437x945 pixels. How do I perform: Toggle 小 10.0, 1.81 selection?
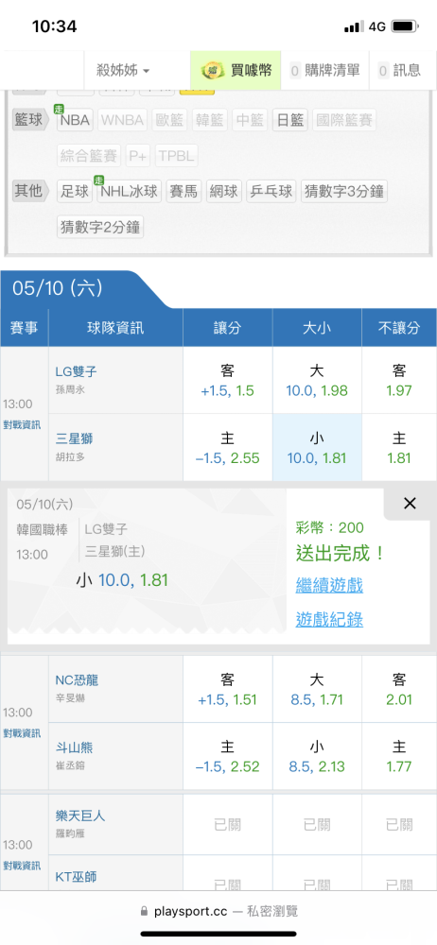(x=317, y=447)
